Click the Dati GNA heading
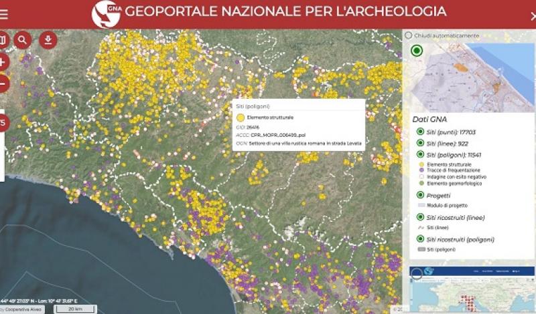 429,120
